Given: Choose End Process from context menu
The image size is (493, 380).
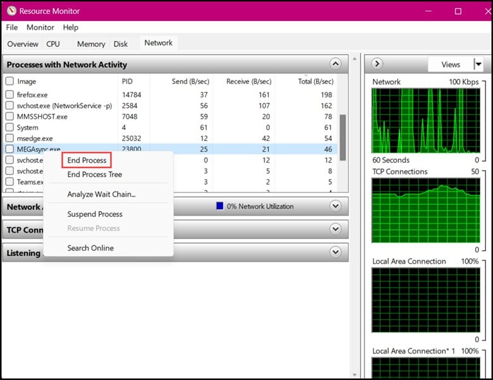Looking at the screenshot, I should [x=87, y=160].
